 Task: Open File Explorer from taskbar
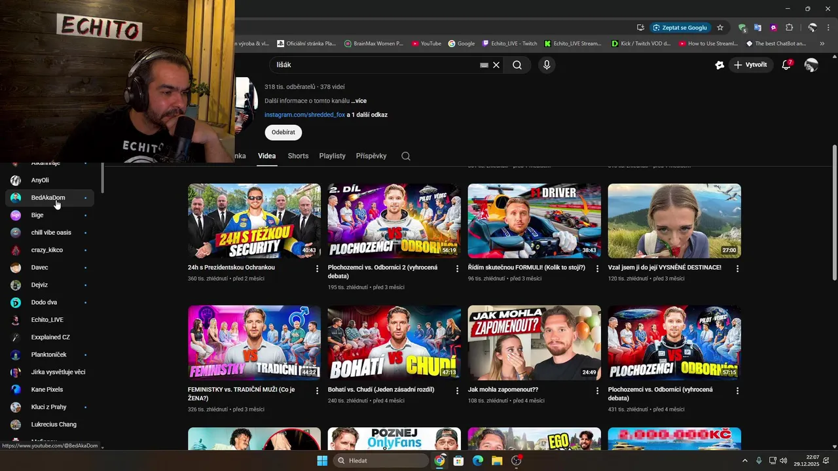pos(497,461)
